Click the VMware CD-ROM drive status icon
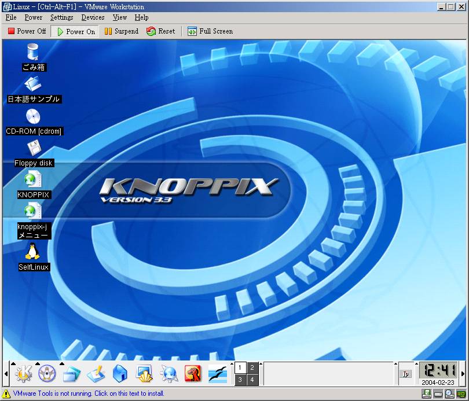The image size is (469, 401). pos(449,395)
